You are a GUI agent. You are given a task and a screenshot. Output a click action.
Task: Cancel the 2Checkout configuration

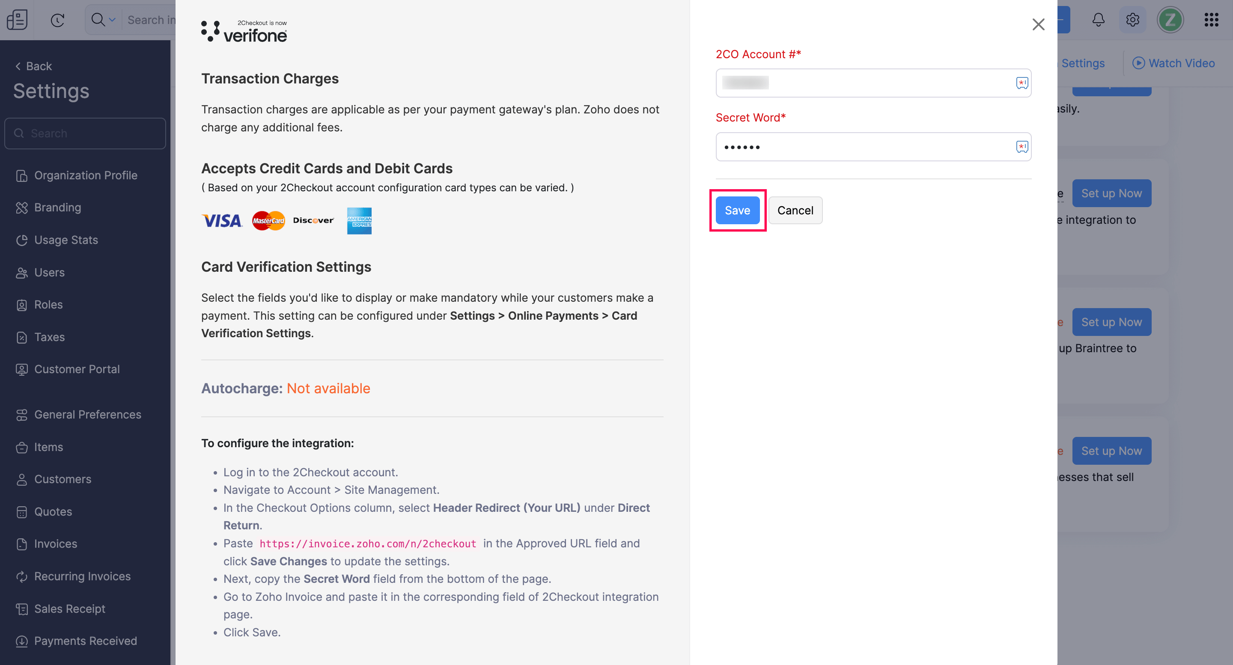click(795, 210)
